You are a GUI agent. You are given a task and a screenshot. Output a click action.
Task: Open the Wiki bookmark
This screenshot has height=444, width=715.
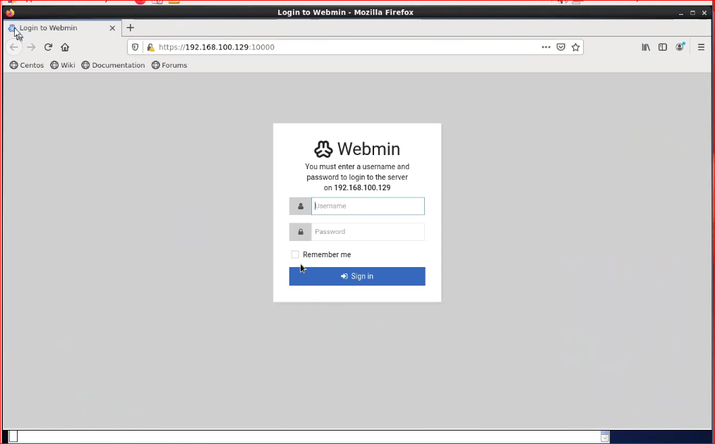tap(63, 65)
